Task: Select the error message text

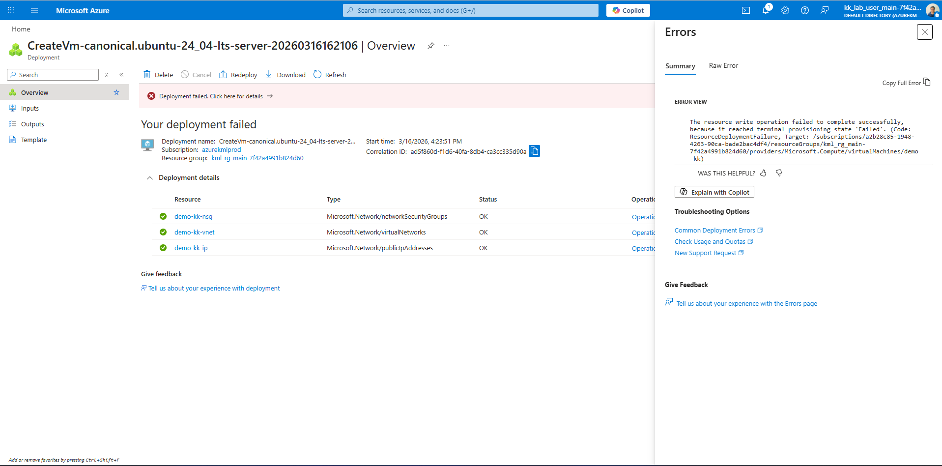Action: [804, 141]
